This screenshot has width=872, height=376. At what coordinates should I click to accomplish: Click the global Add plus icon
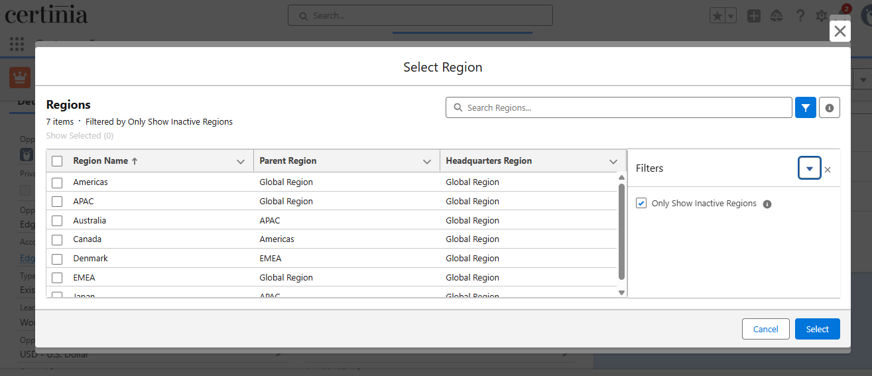click(x=754, y=16)
